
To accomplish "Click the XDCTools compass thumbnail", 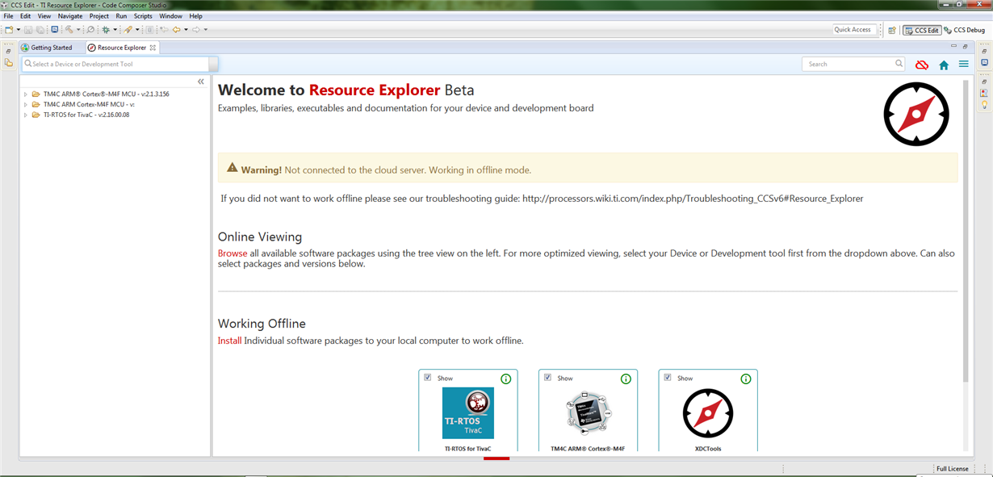I will point(708,413).
